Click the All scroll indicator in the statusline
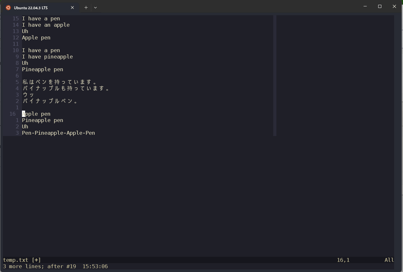The width and height of the screenshot is (403, 272). 389,260
